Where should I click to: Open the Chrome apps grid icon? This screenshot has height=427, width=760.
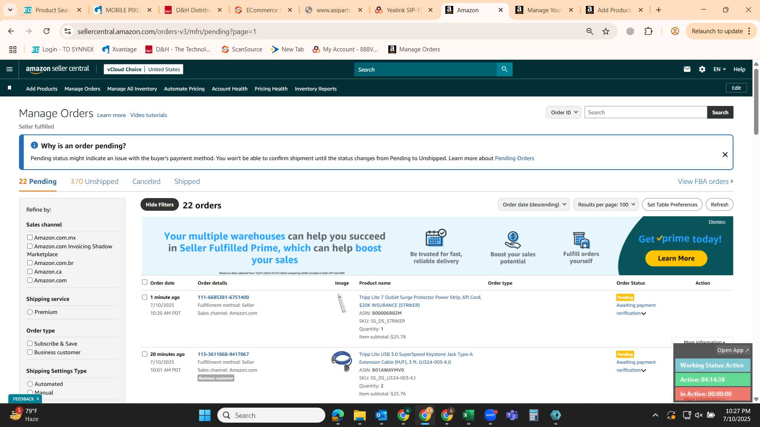pyautogui.click(x=13, y=49)
